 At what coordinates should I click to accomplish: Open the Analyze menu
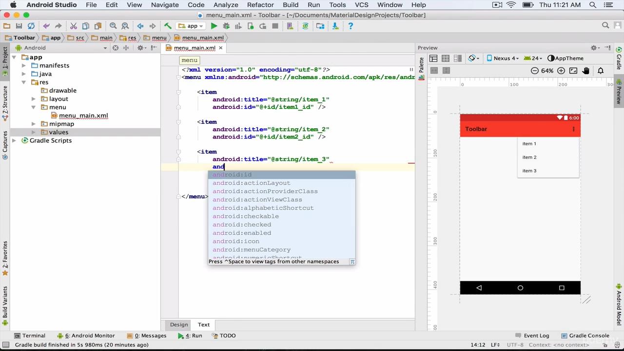(x=226, y=5)
